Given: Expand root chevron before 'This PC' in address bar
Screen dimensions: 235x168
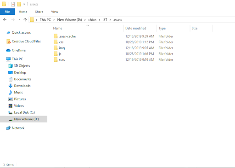Looking at the screenshot, I should (37, 20).
